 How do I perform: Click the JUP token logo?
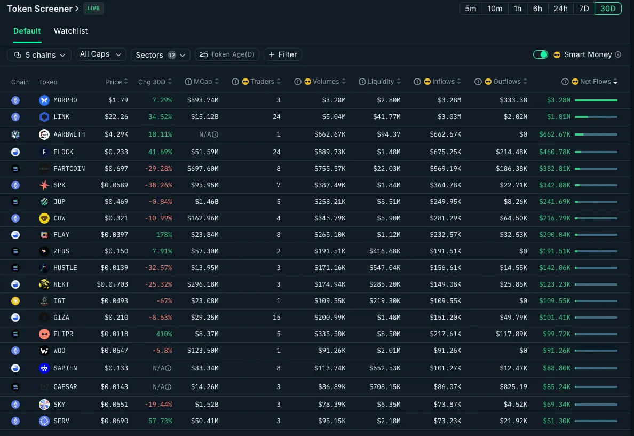click(x=44, y=201)
